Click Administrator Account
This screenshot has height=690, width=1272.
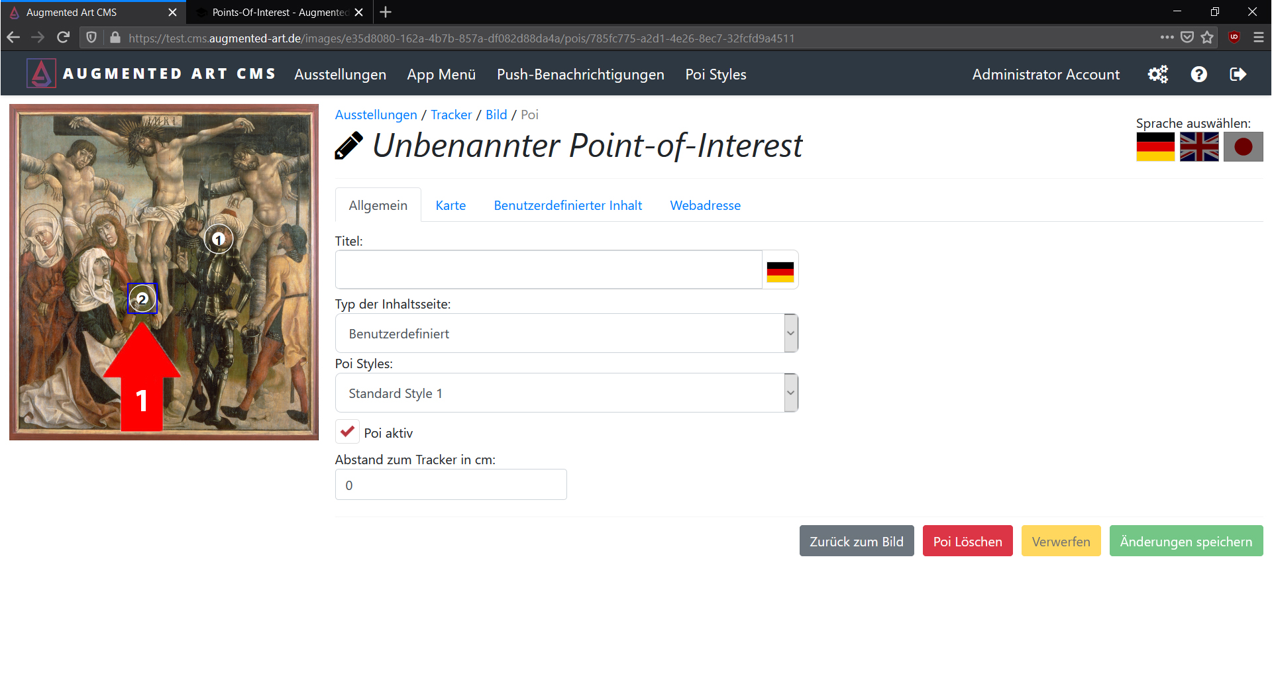tap(1046, 74)
